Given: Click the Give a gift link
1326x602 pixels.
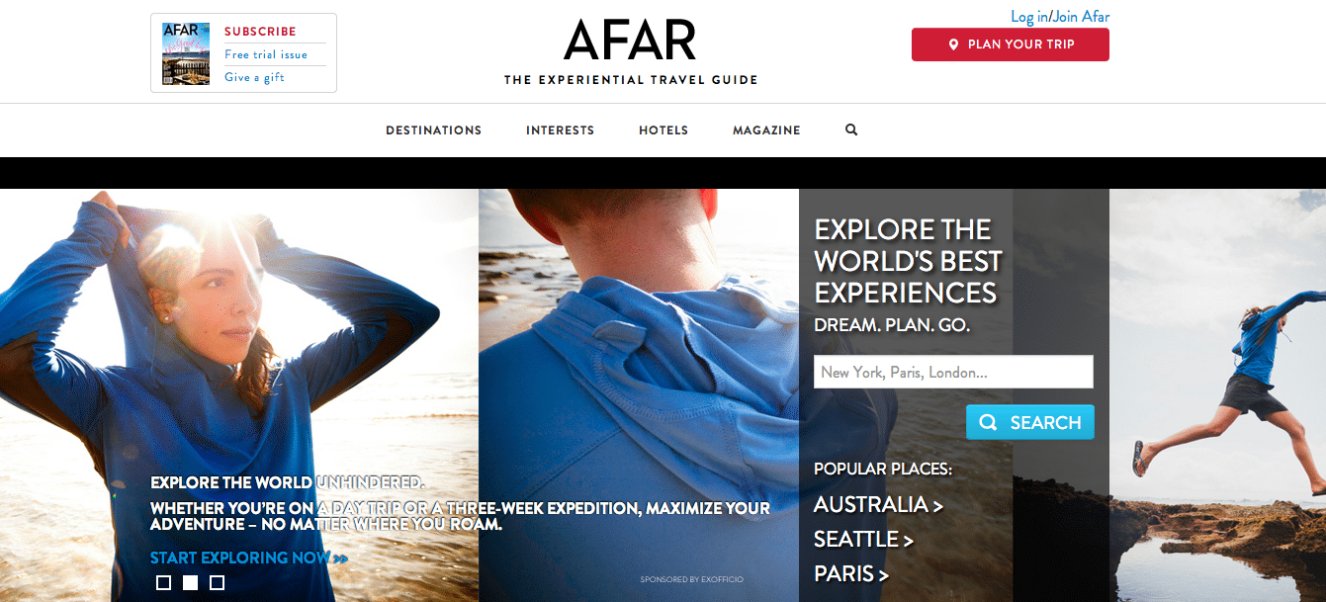Looking at the screenshot, I should click(x=254, y=77).
